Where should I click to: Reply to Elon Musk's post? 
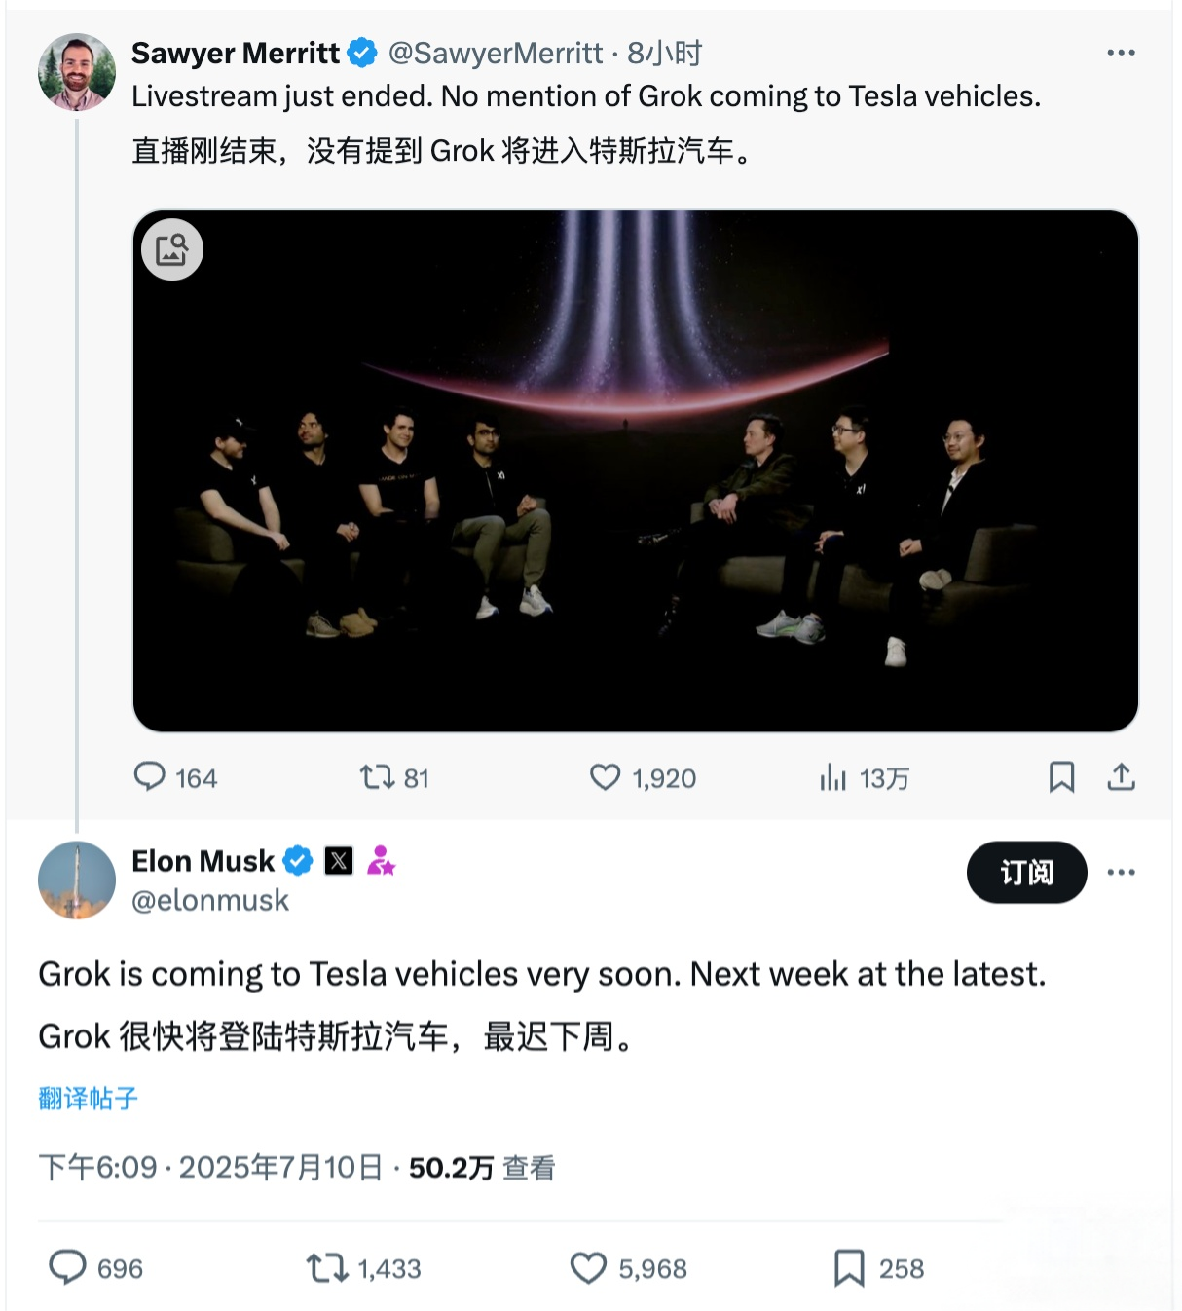(x=68, y=1268)
